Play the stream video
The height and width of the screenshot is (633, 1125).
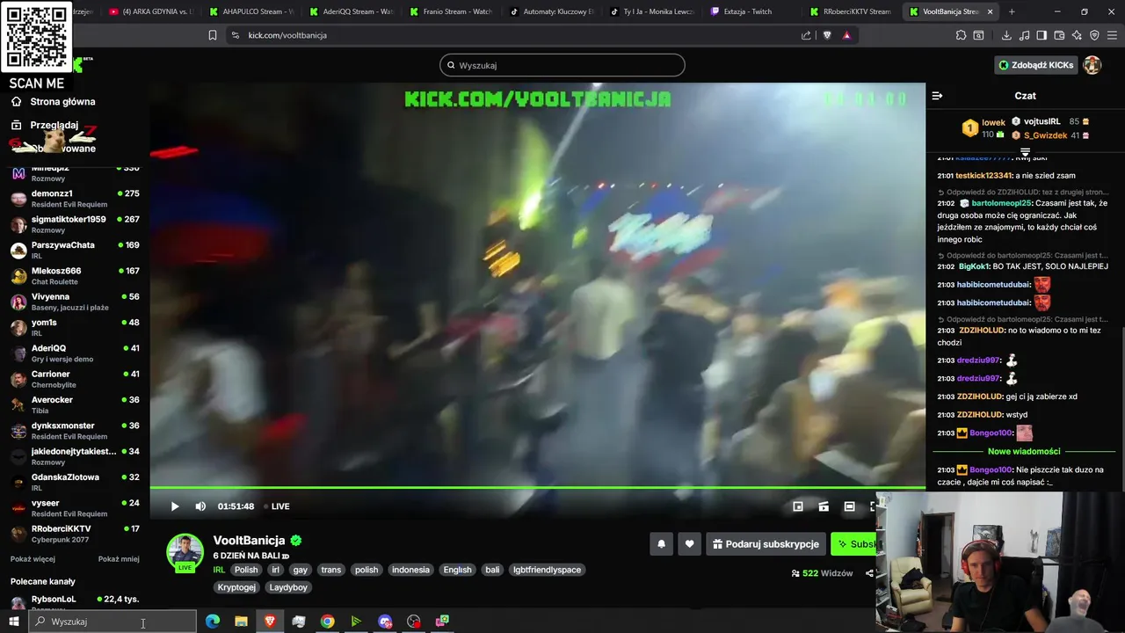[x=174, y=506]
